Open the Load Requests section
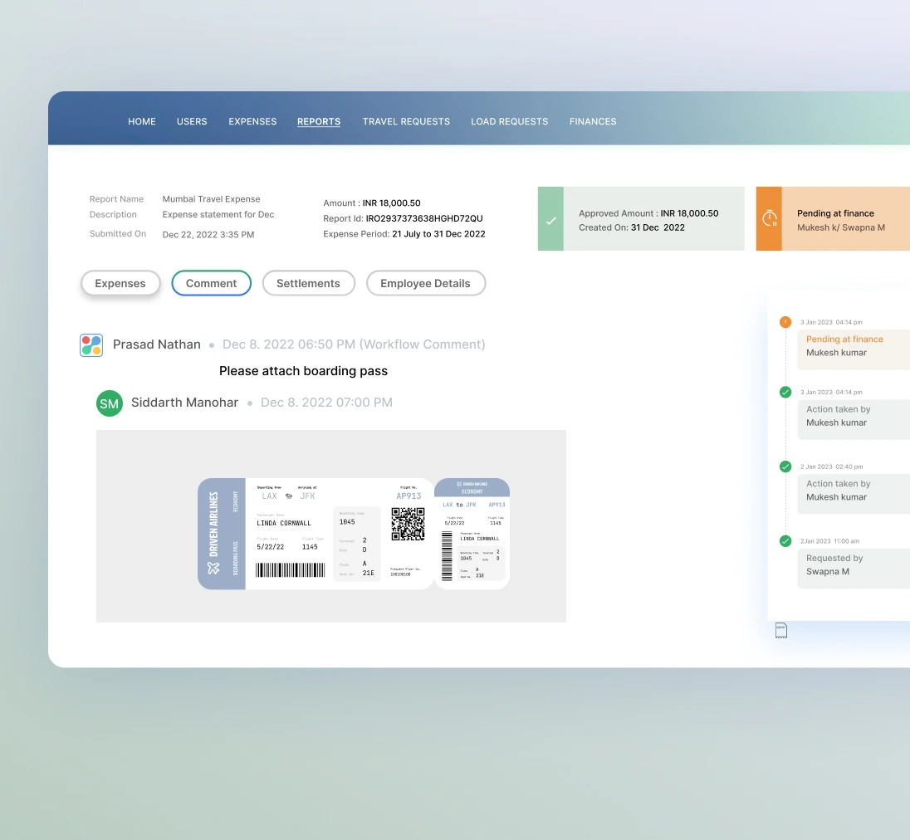Screen dimensions: 910x840 click(509, 121)
